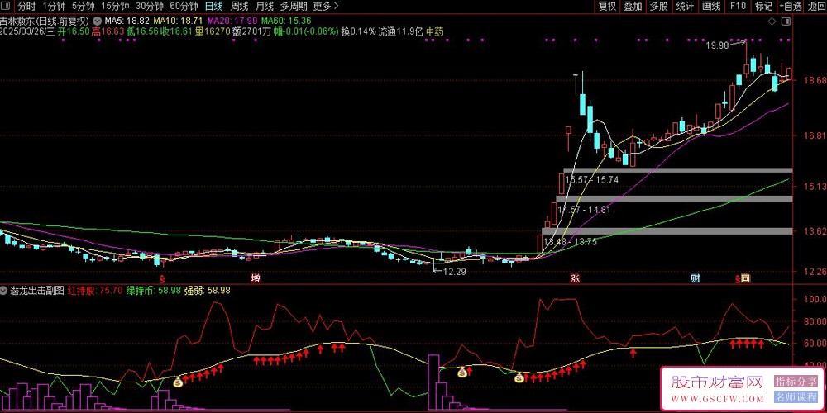Screen dimensions: 827x413
Task: Select the 月线 monthly chart tab
Action: pyautogui.click(x=265, y=7)
